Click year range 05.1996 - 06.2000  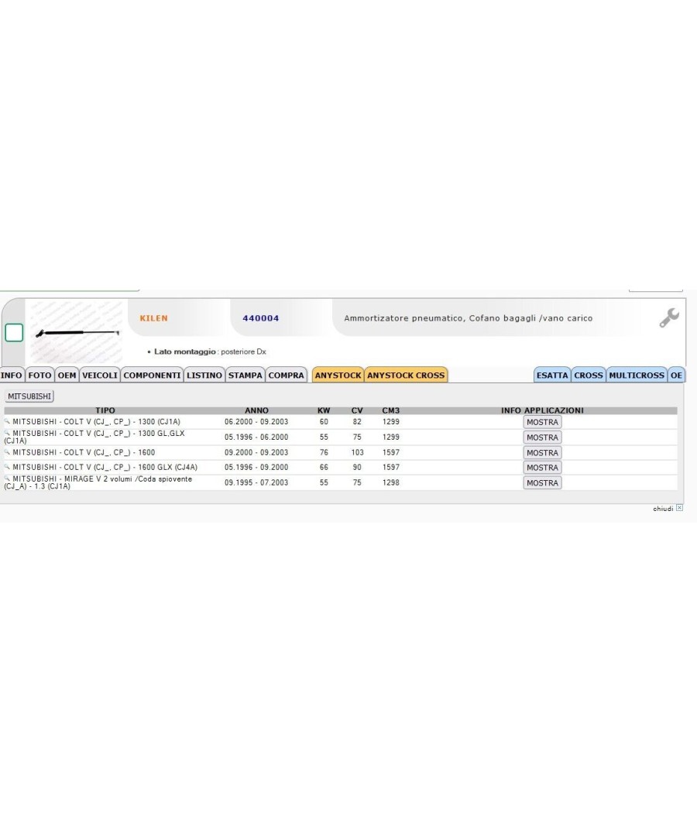(x=256, y=437)
